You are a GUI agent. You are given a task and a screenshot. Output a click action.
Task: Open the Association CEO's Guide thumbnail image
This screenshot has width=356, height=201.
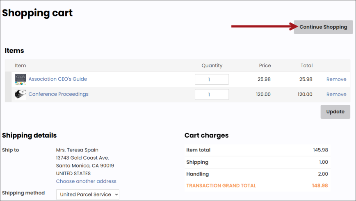coord(21,79)
